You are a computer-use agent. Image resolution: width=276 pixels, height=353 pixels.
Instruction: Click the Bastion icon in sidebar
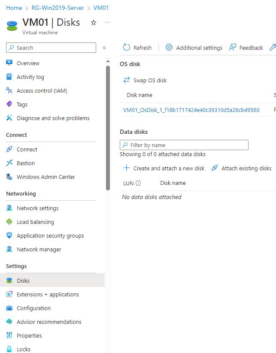click(9, 163)
